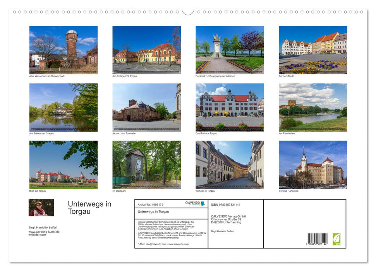Select the 'Im Stadtpark' thumbnail
The height and width of the screenshot is (271, 376).
point(146,165)
